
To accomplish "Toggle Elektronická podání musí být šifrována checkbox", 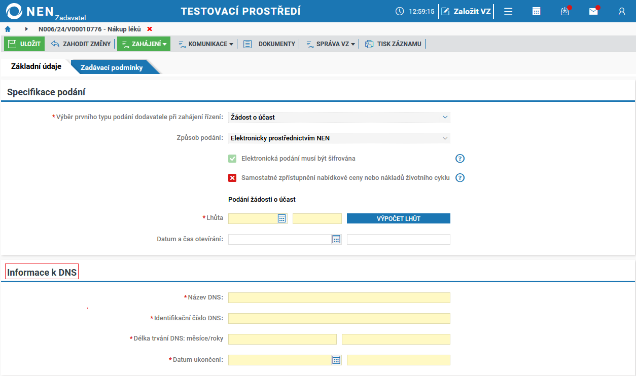I will pyautogui.click(x=232, y=159).
